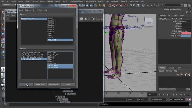The width and height of the screenshot is (192, 108).
Task: Click the make live magnet icon
Action: pos(125,5)
